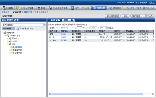Screen dimensions: 156x98
Task: Select the 管理台帳 menu
Action: point(99,8)
